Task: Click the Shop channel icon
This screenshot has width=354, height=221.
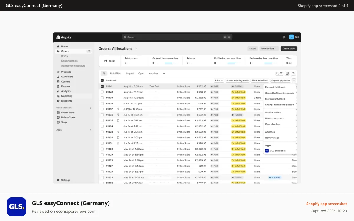Action: [58, 122]
